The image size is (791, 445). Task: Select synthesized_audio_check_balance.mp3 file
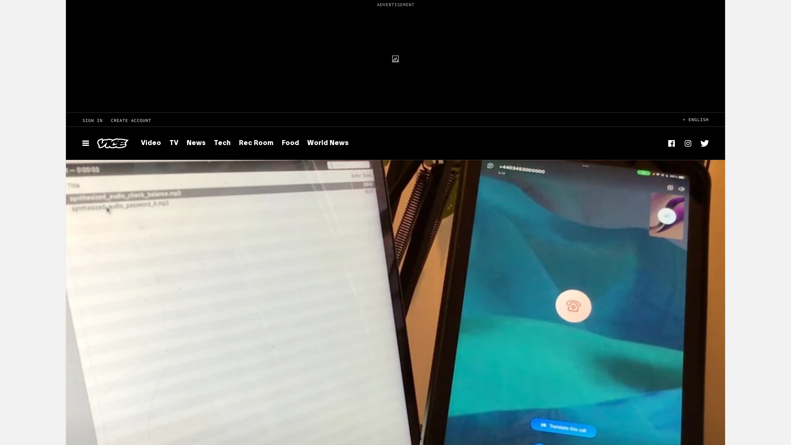[x=125, y=194]
